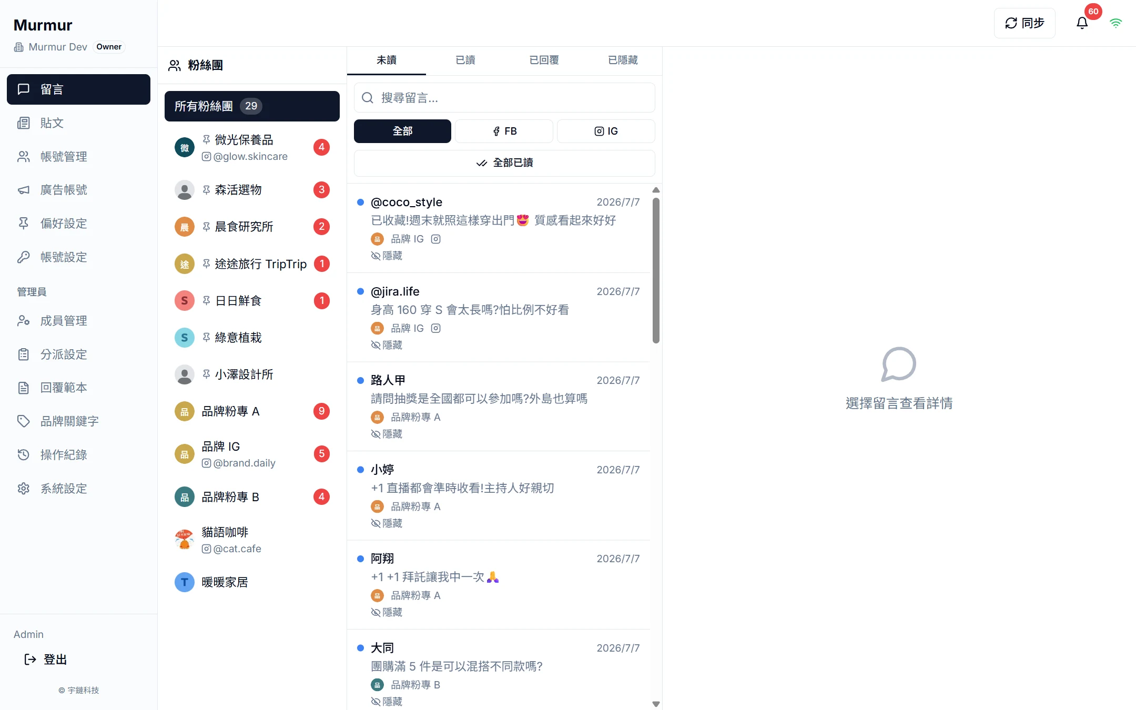Click 全部已讀 mark all read button
Screen dimensions: 1136x710
[504, 163]
